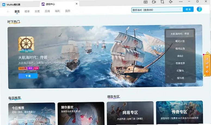211x125 pixels.
Task: Click the 爆款专区 section heading
Action: (x=113, y=97)
